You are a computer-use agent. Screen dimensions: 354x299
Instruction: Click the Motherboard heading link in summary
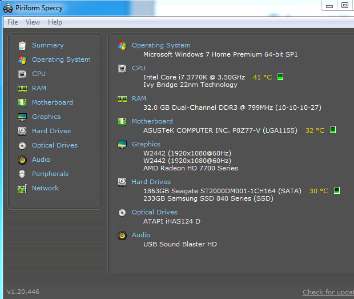152,121
